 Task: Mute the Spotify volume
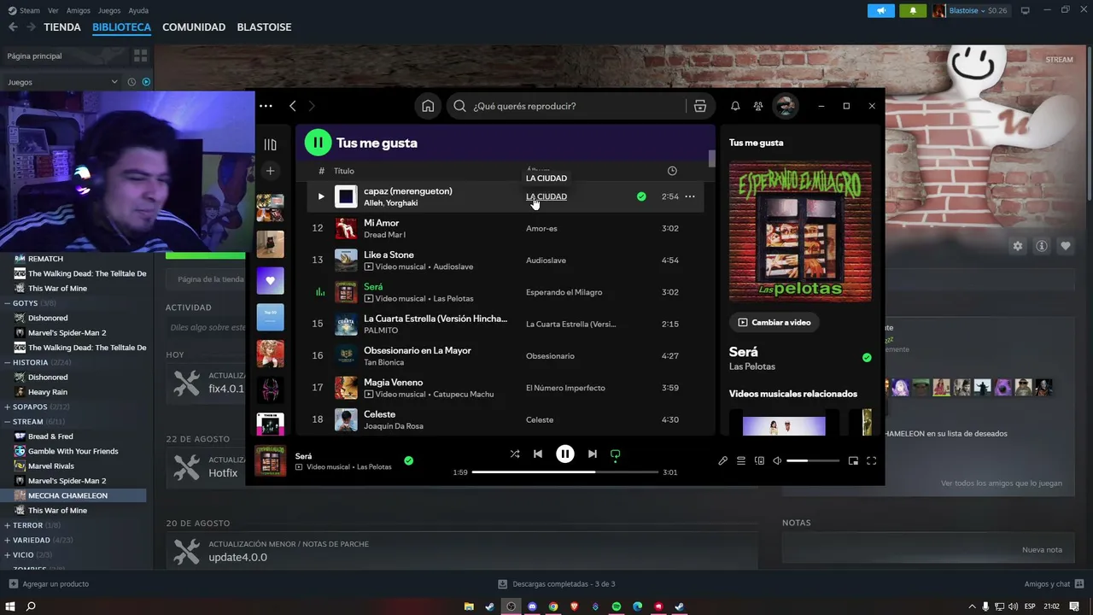[777, 460]
